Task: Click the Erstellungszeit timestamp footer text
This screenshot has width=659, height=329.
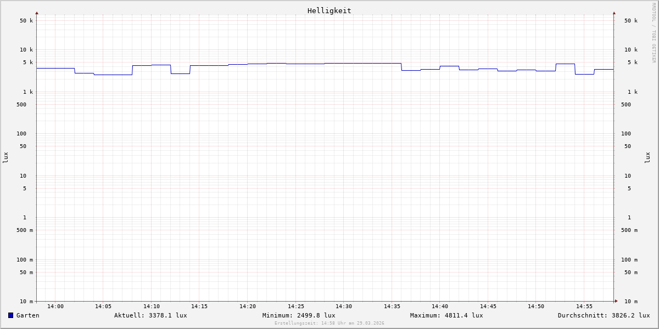Action: 329,324
